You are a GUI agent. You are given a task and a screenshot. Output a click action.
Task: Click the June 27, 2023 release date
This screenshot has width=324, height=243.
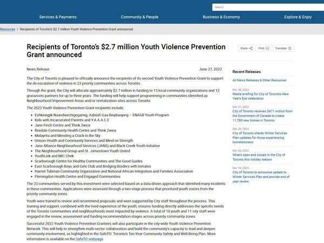tap(210, 70)
